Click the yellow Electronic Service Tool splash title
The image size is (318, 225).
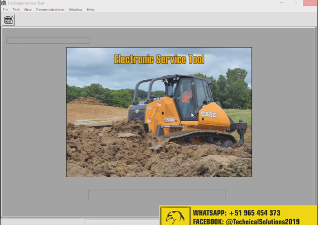click(x=159, y=59)
